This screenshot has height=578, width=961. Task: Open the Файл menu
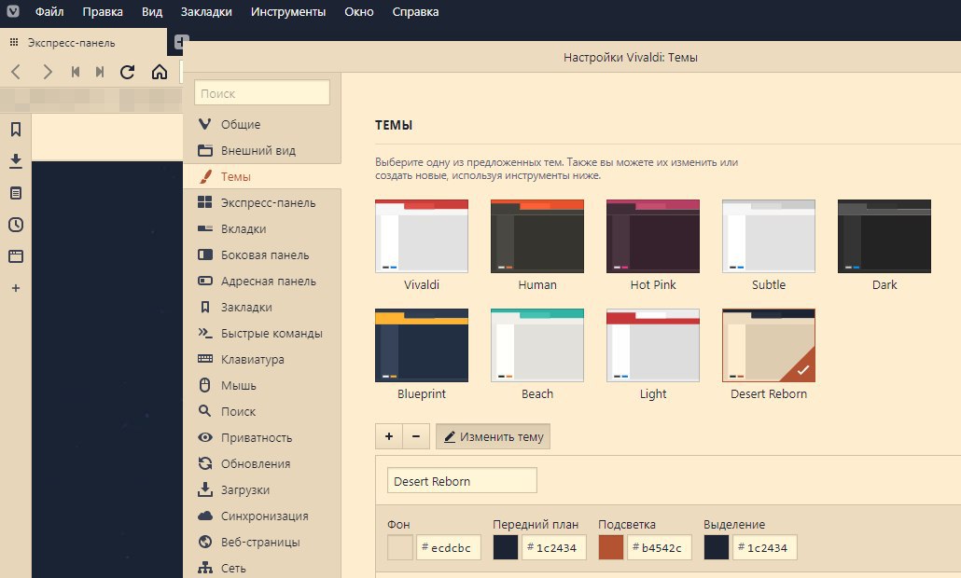pyautogui.click(x=49, y=11)
